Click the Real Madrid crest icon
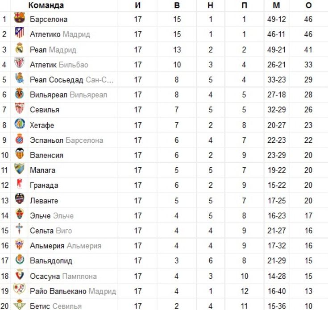This screenshot has width=328, height=310. 20,48
